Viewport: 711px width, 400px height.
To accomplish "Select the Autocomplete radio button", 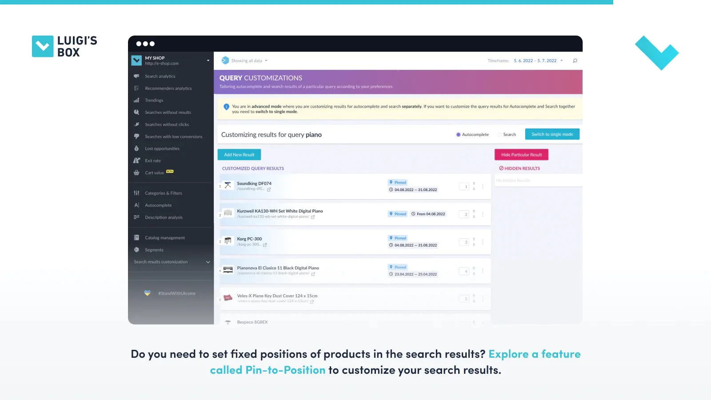I will [458, 135].
